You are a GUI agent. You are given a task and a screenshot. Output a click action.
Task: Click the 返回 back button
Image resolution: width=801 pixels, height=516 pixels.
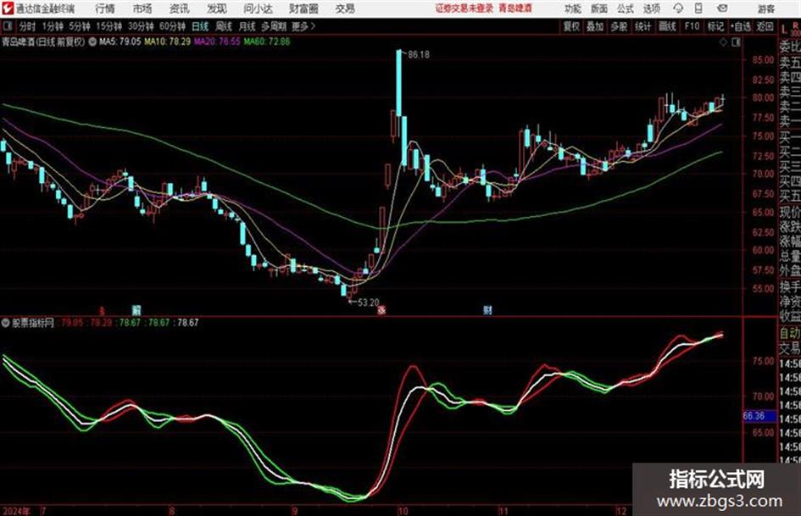[x=765, y=26]
